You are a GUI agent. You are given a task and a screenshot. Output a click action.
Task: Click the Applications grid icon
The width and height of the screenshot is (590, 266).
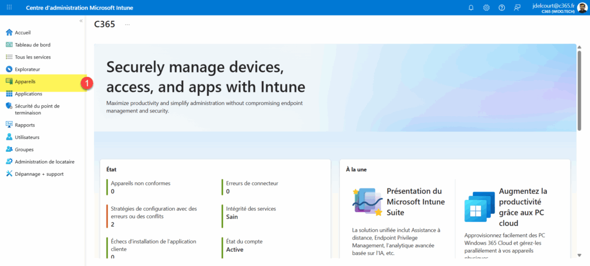click(9, 94)
